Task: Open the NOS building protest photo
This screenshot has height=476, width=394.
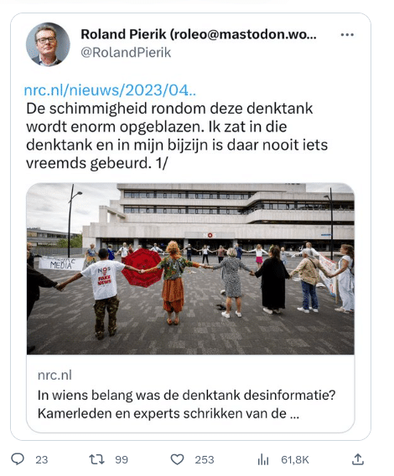Action: click(x=190, y=269)
